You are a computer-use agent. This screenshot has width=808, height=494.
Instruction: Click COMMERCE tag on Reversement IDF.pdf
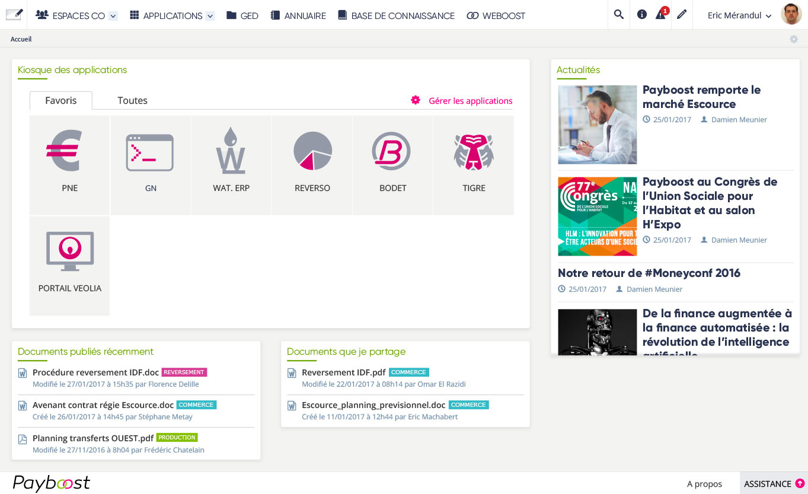click(409, 372)
